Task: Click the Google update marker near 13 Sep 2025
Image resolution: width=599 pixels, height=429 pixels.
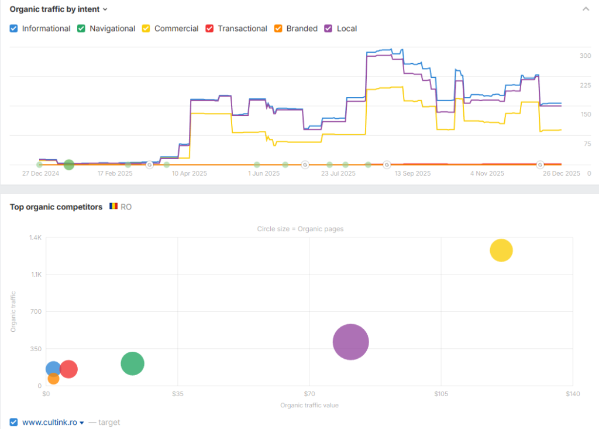Action: [x=387, y=165]
